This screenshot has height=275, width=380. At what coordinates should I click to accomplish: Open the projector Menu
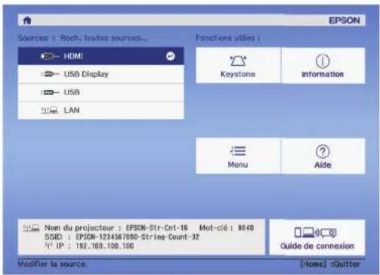point(238,156)
